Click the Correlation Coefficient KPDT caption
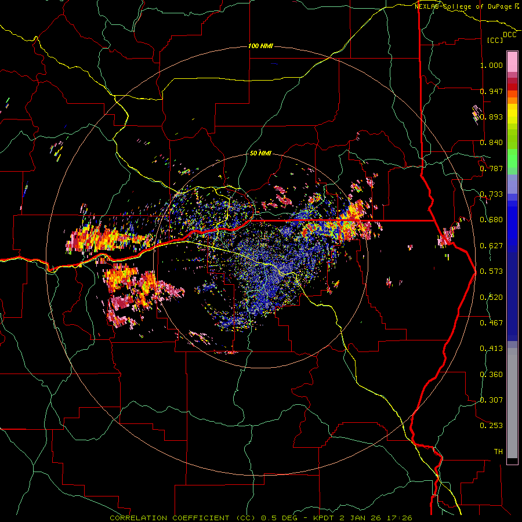Viewport: 522px width, 522px height. 261,518
